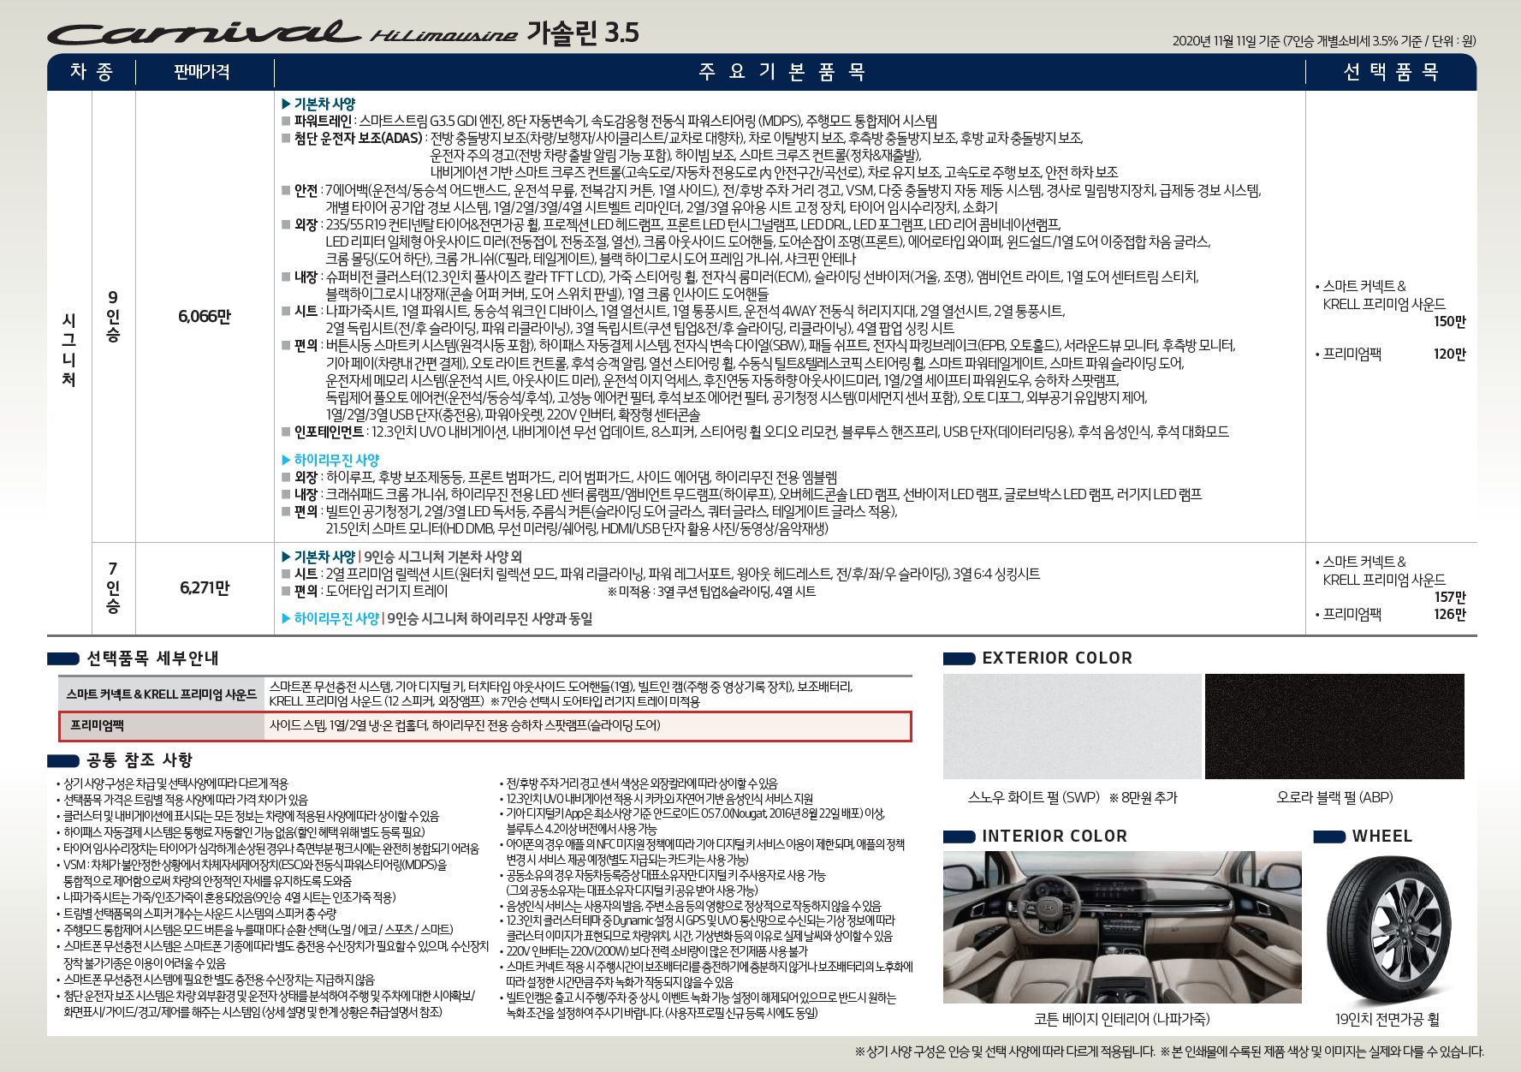Open the 19-inch wheel image

(x=1389, y=928)
